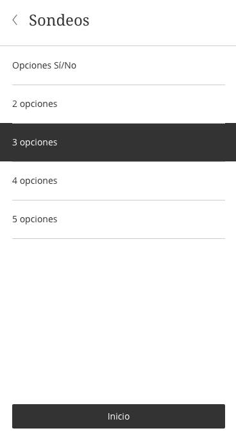Select the Opciones Sí/No poll type
This screenshot has width=236, height=433.
119,65
